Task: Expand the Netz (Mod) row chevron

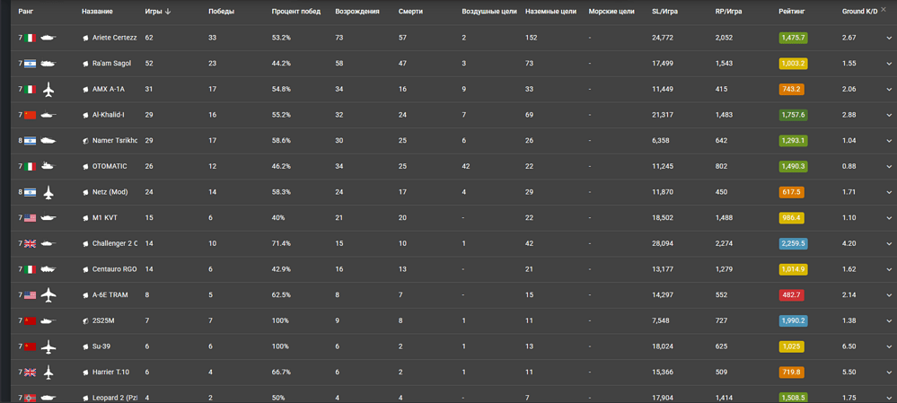Action: coord(889,193)
